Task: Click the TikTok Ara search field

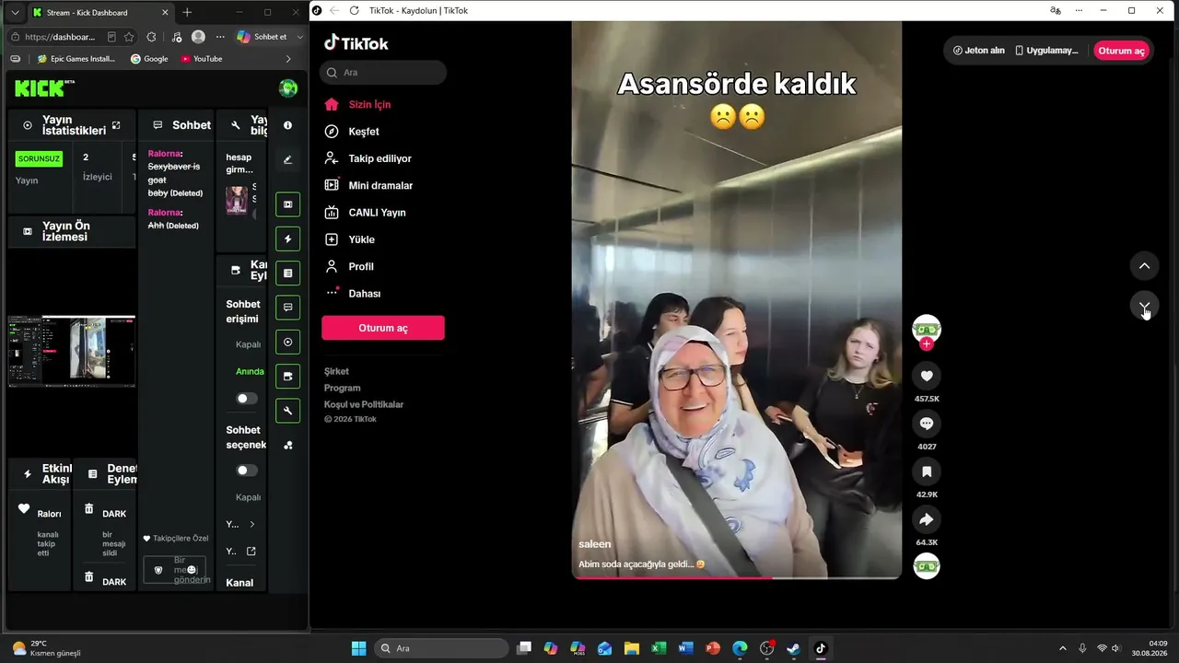Action: [x=383, y=72]
